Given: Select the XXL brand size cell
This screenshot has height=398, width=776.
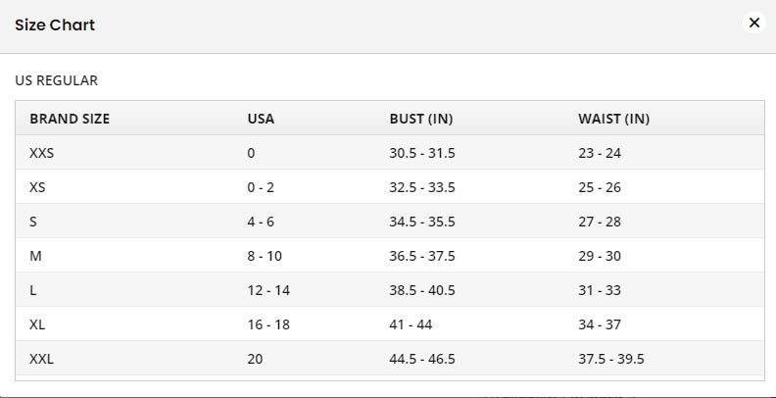Looking at the screenshot, I should 41,359.
